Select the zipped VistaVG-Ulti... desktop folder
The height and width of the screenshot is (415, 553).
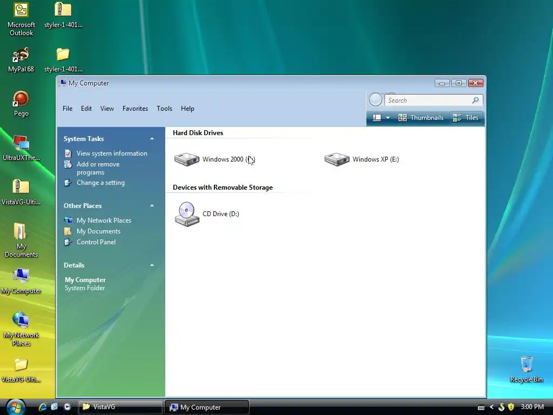tap(21, 193)
